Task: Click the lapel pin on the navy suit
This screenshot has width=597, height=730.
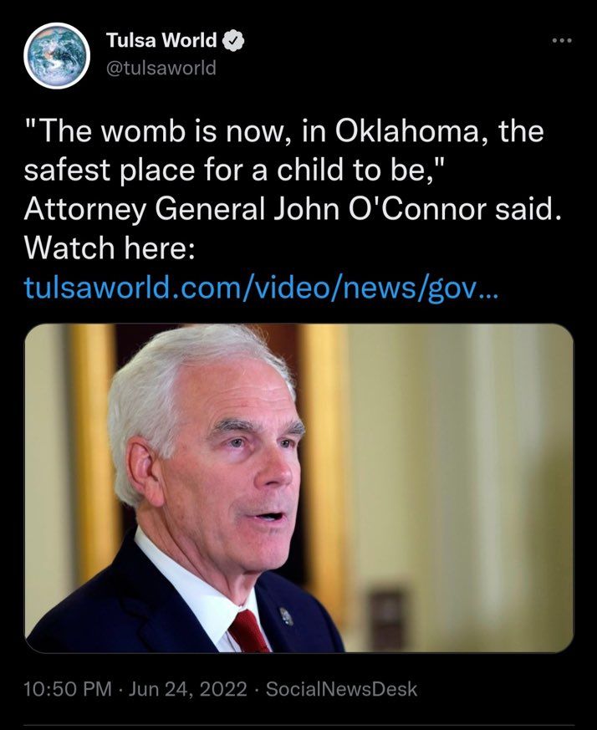Action: click(x=286, y=616)
